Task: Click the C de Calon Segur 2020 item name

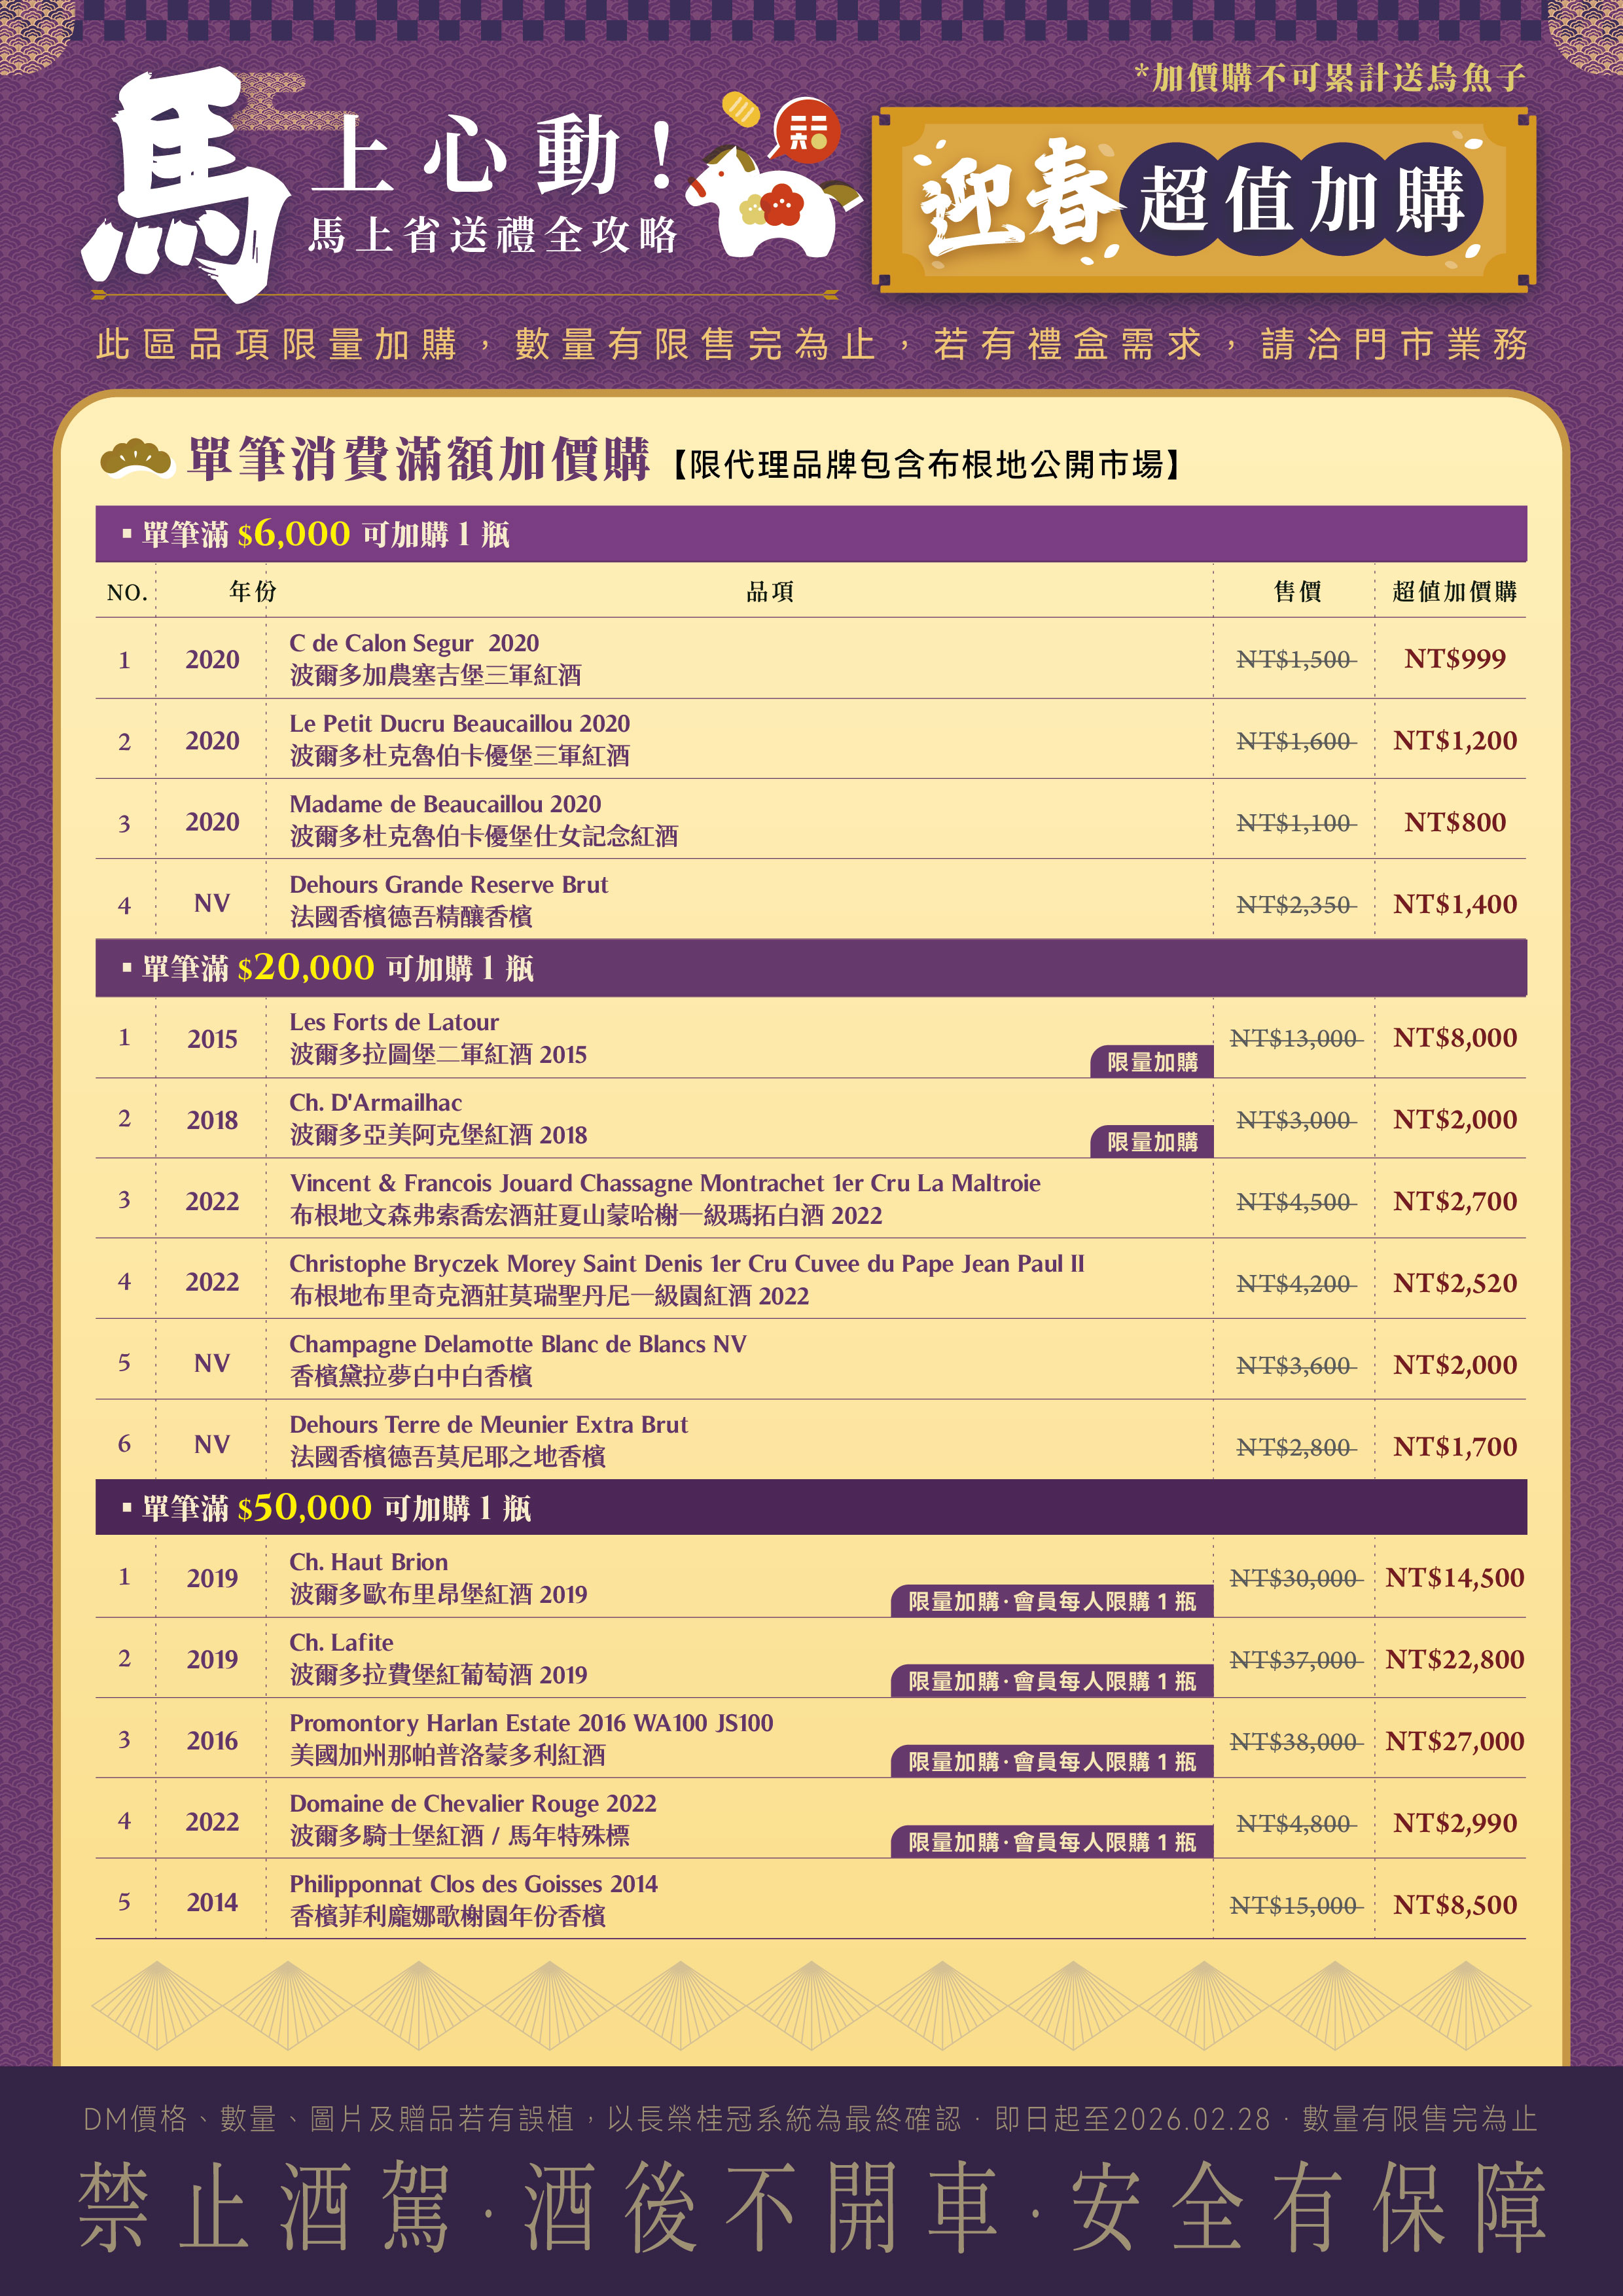Action: point(414,643)
